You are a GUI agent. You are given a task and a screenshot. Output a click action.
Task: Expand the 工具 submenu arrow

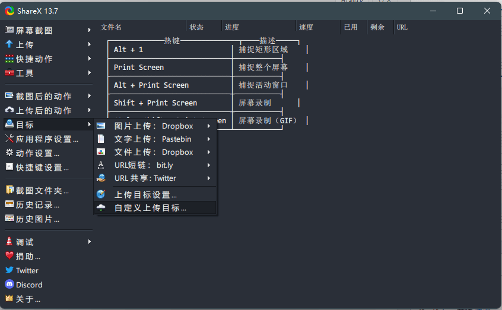tap(90, 73)
